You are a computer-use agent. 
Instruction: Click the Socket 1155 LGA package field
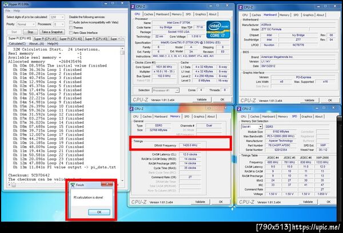click(x=178, y=32)
